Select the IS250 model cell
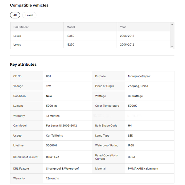Screen dimensions: 185x185 click(x=70, y=45)
